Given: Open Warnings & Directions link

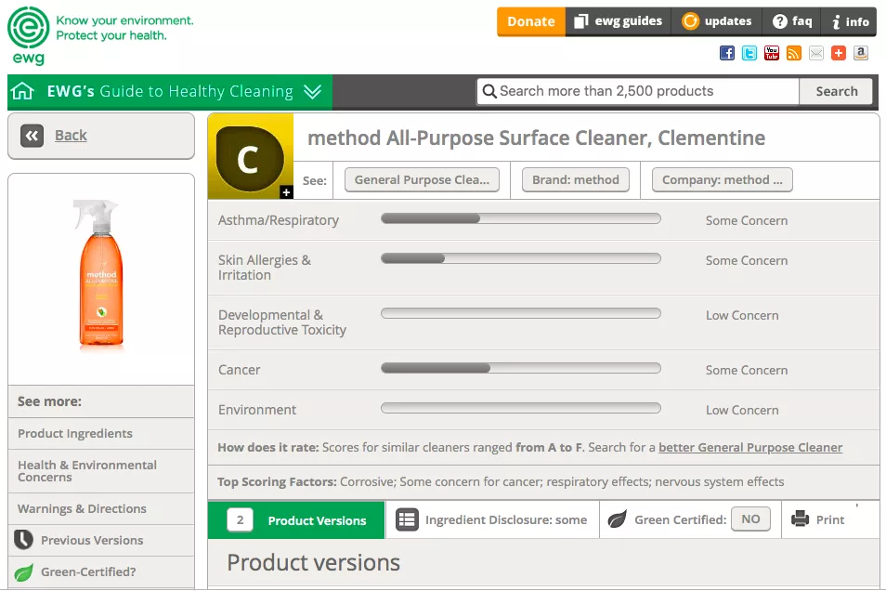Looking at the screenshot, I should [x=82, y=508].
